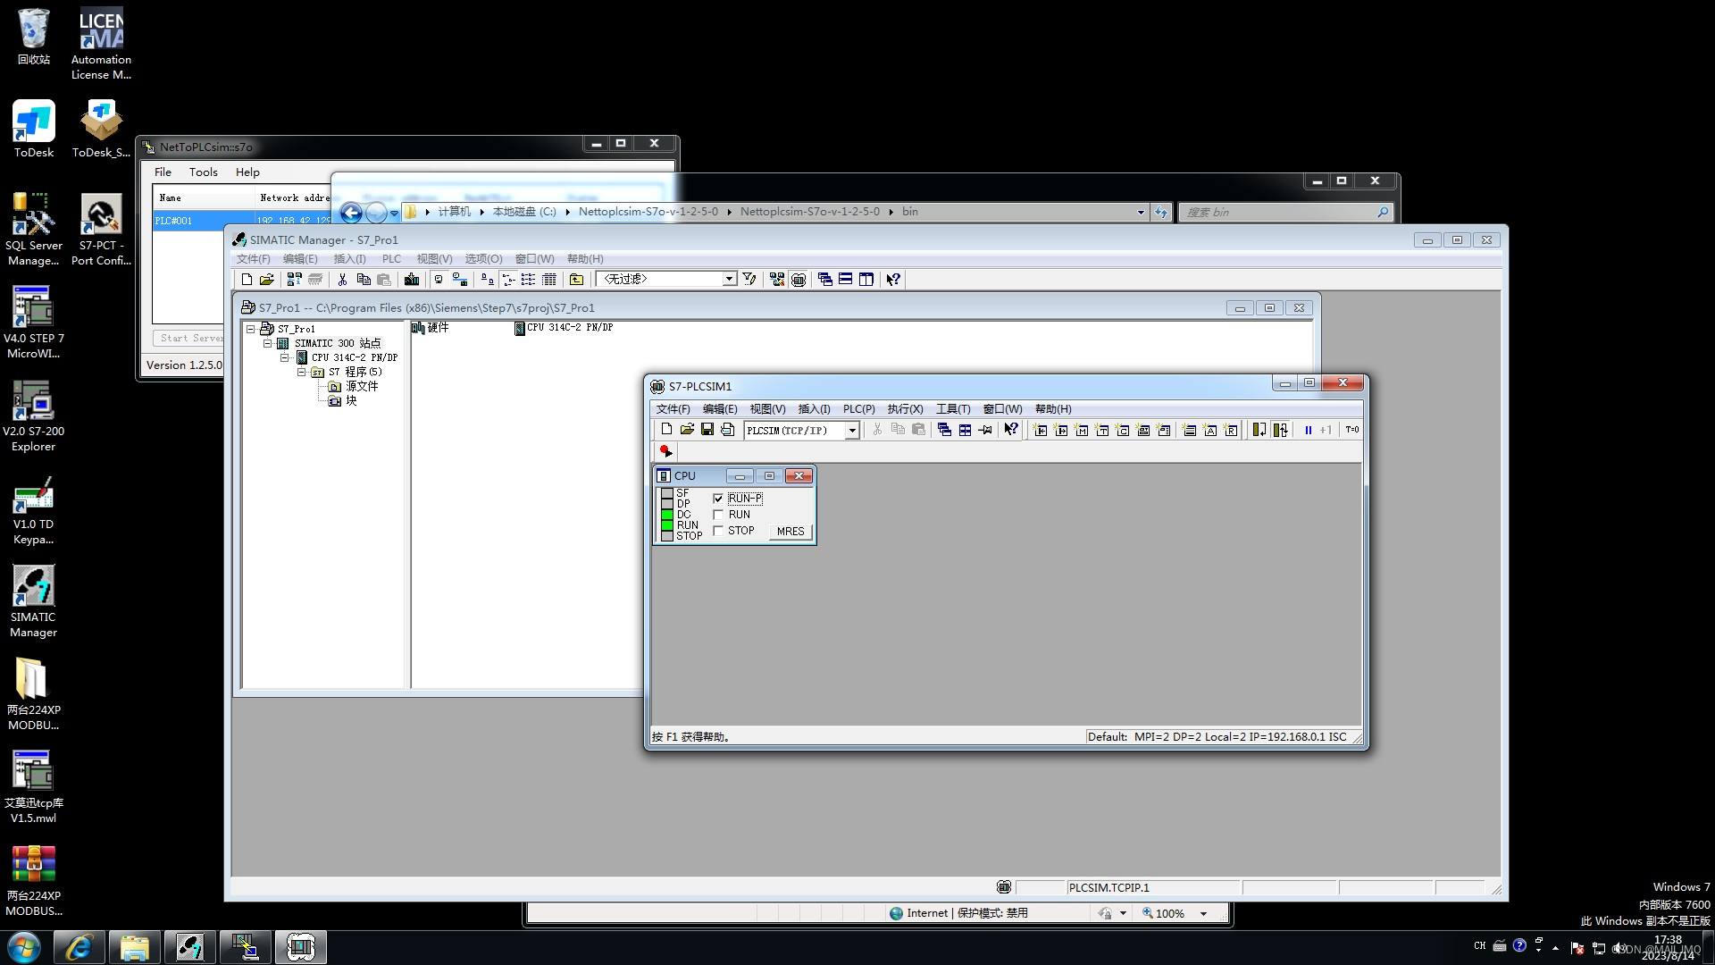Open the PLCSIM(TCP/IP) interface dropdown
The height and width of the screenshot is (965, 1715).
point(852,431)
